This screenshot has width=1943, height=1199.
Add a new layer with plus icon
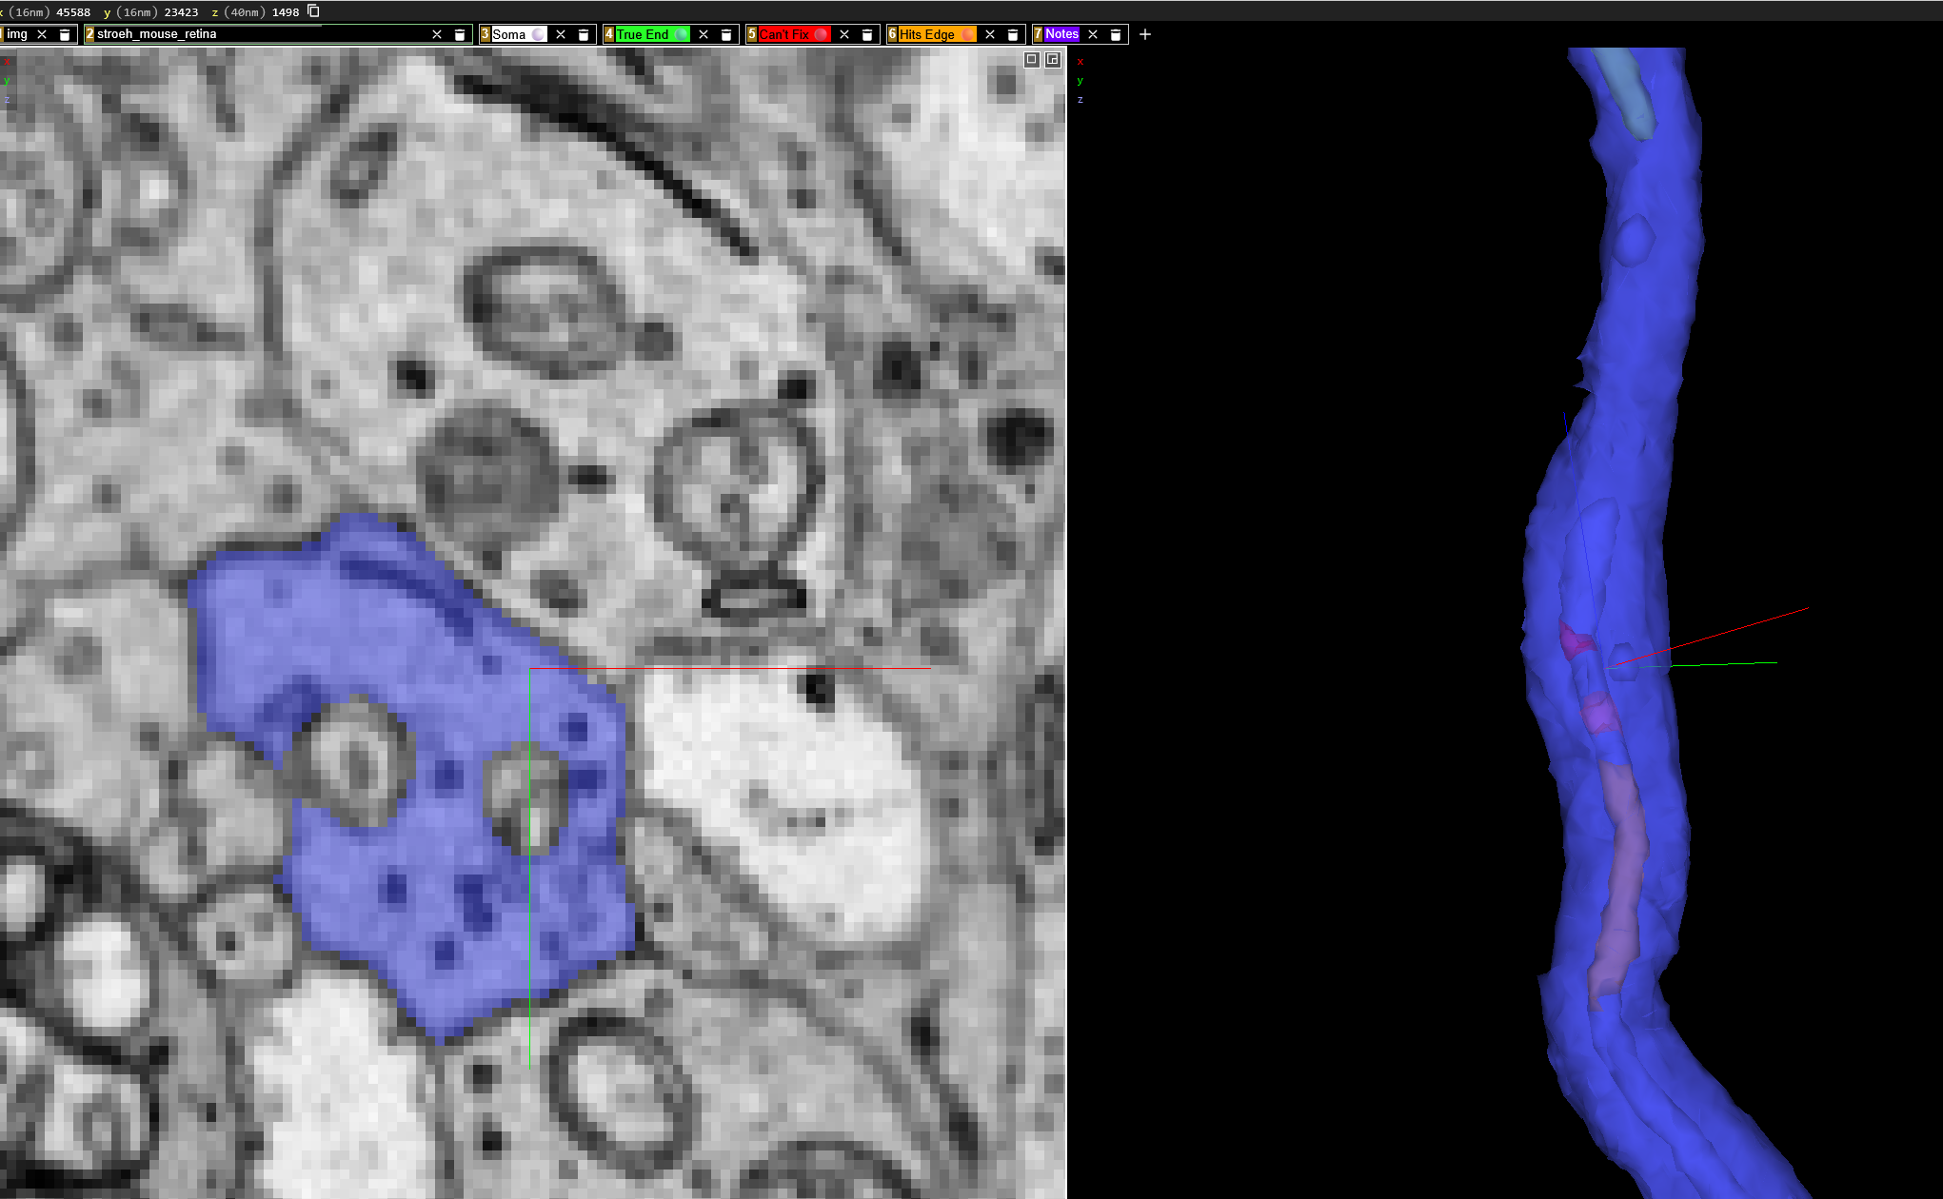[x=1145, y=34]
